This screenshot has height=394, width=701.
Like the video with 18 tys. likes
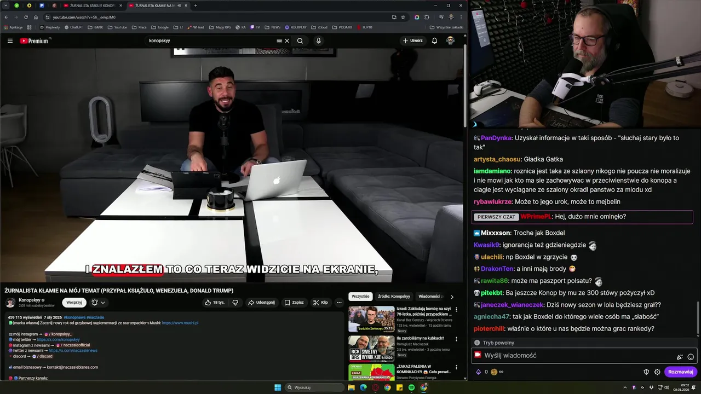coord(215,302)
